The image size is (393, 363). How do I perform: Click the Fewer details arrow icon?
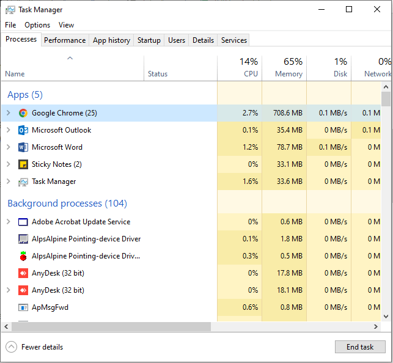click(x=11, y=347)
